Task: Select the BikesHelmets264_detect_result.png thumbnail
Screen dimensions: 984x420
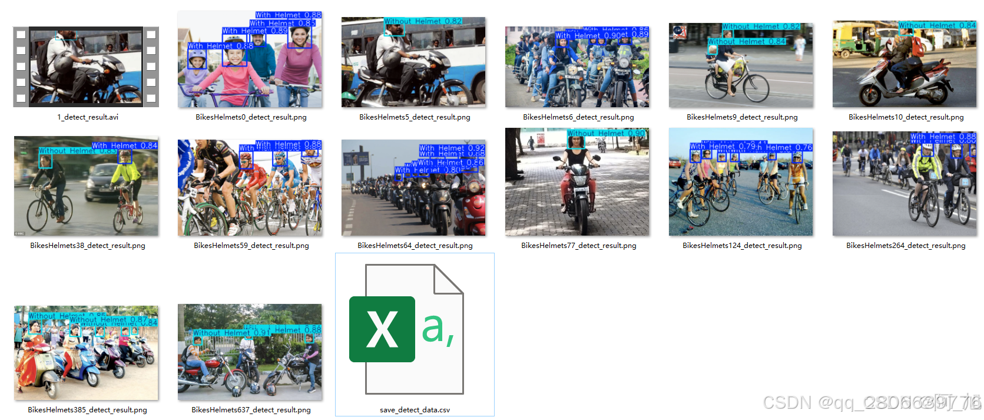Action: (905, 184)
